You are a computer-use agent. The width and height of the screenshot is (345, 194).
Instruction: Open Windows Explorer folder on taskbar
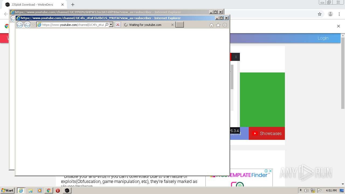coord(30,190)
